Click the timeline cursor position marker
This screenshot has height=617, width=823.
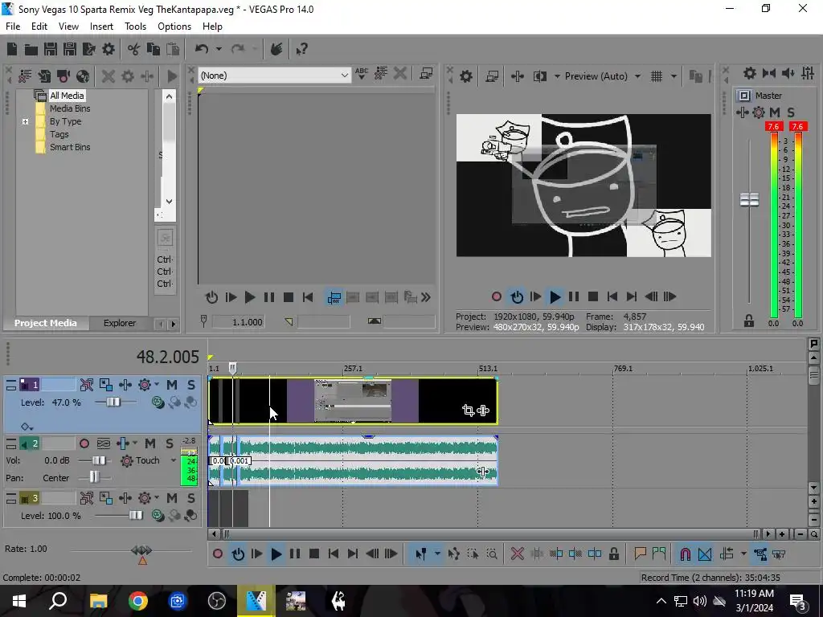(232, 368)
